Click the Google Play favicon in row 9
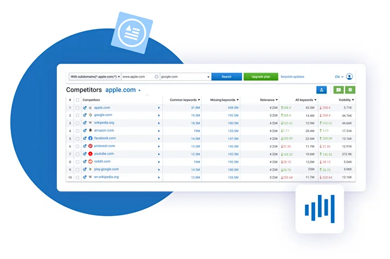Screen dimensions: 390x259 click(x=90, y=170)
